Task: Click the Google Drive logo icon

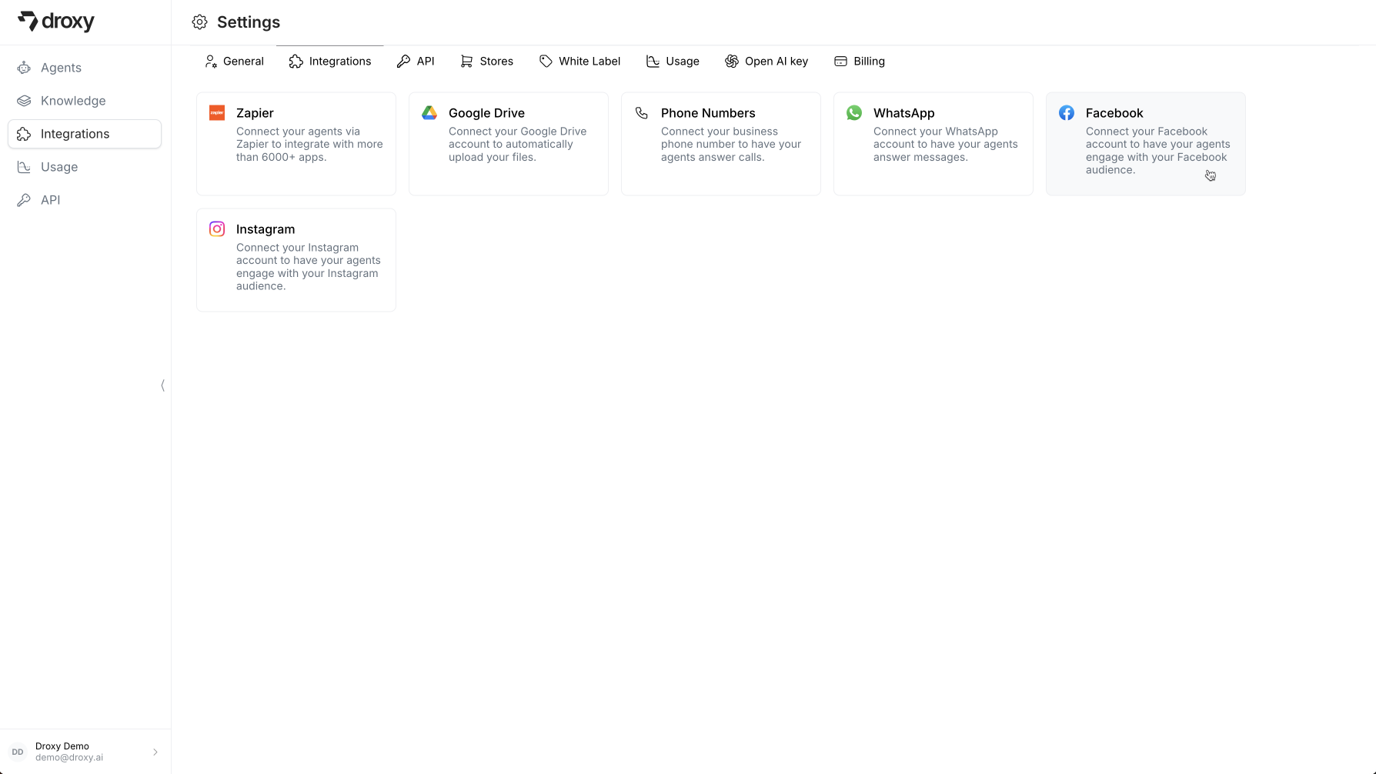Action: (x=429, y=113)
